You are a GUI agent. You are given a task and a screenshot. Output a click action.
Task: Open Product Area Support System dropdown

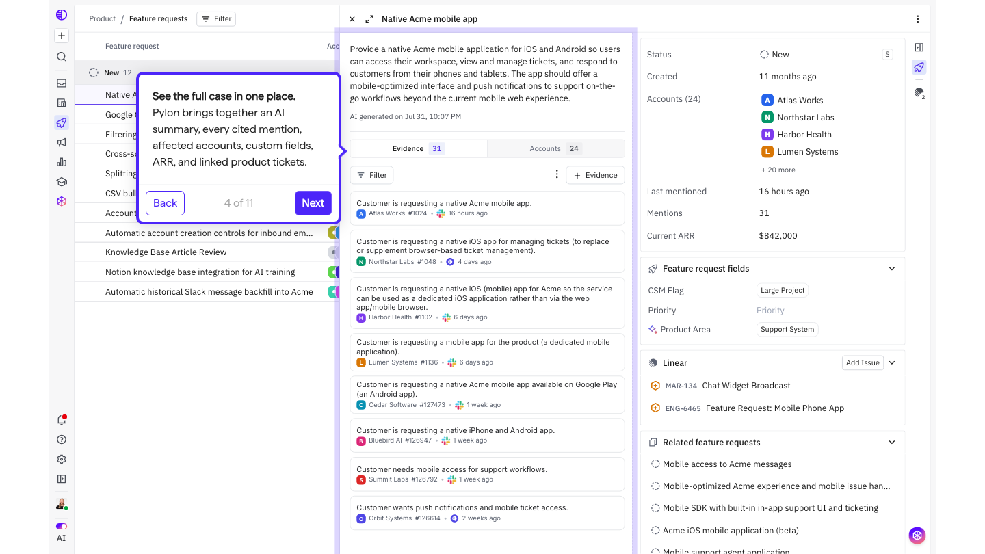tap(787, 330)
